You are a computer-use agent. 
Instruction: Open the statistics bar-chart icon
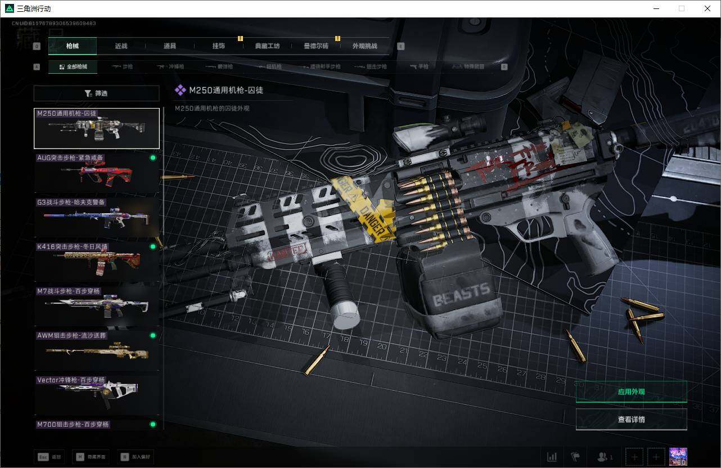[x=552, y=457]
